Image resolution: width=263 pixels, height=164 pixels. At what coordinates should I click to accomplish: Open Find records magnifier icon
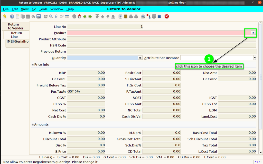[51, 16]
